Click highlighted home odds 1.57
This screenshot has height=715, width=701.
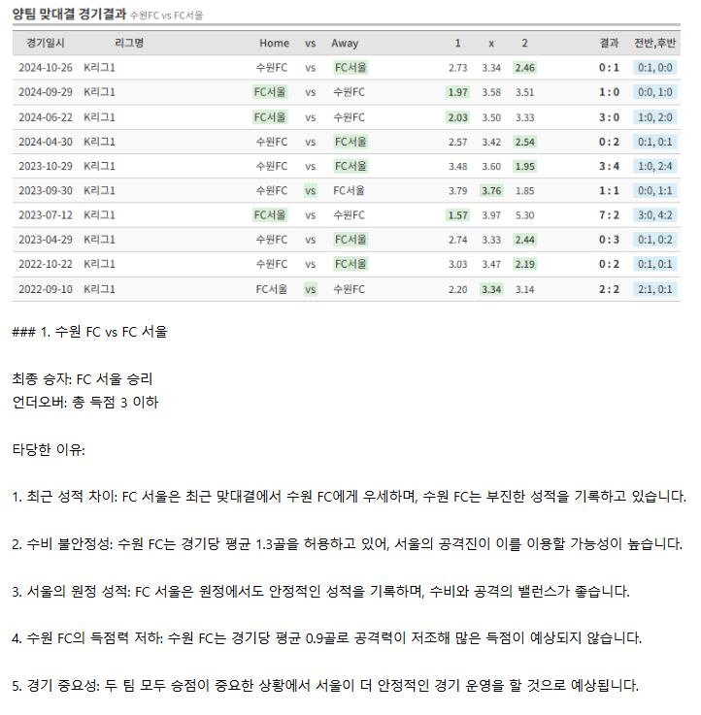457,215
